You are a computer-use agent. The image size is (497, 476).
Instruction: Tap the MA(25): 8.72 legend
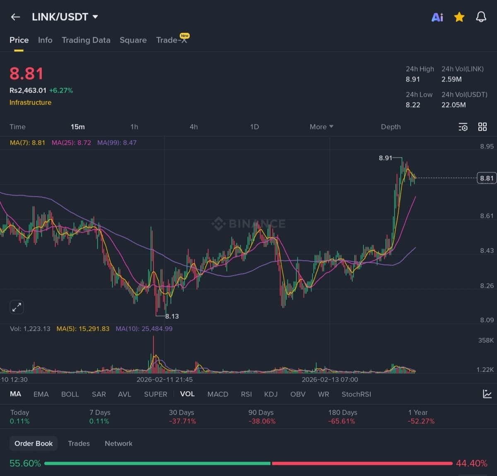(x=71, y=143)
